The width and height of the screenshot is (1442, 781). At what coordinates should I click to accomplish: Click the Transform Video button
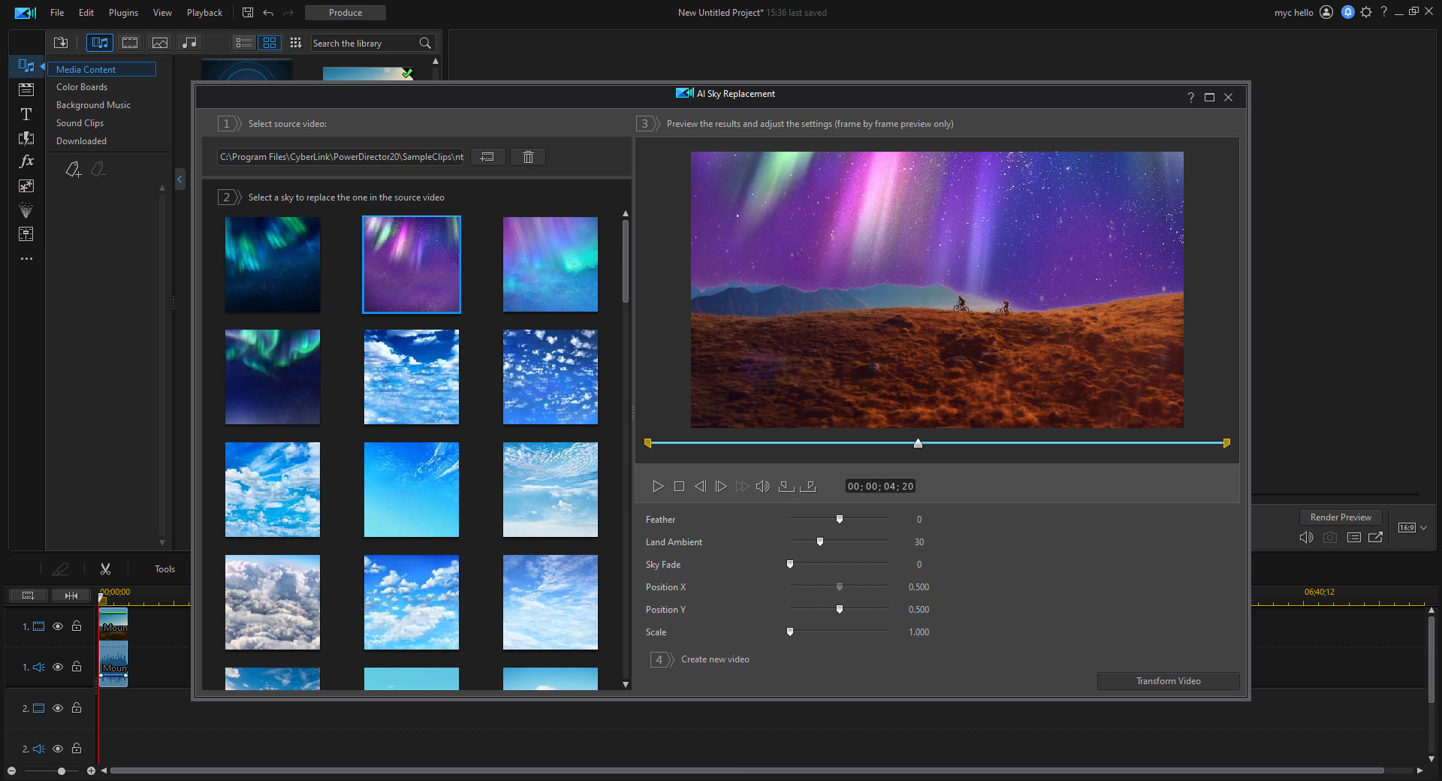click(x=1167, y=680)
